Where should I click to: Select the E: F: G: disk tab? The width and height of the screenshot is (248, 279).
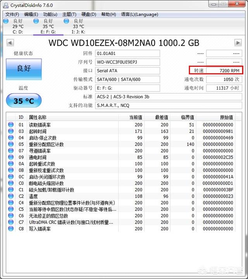48,26
